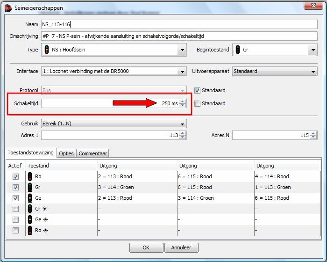
Task: Decrease the Schakeltijd value with down arrow
Action: click(x=183, y=105)
